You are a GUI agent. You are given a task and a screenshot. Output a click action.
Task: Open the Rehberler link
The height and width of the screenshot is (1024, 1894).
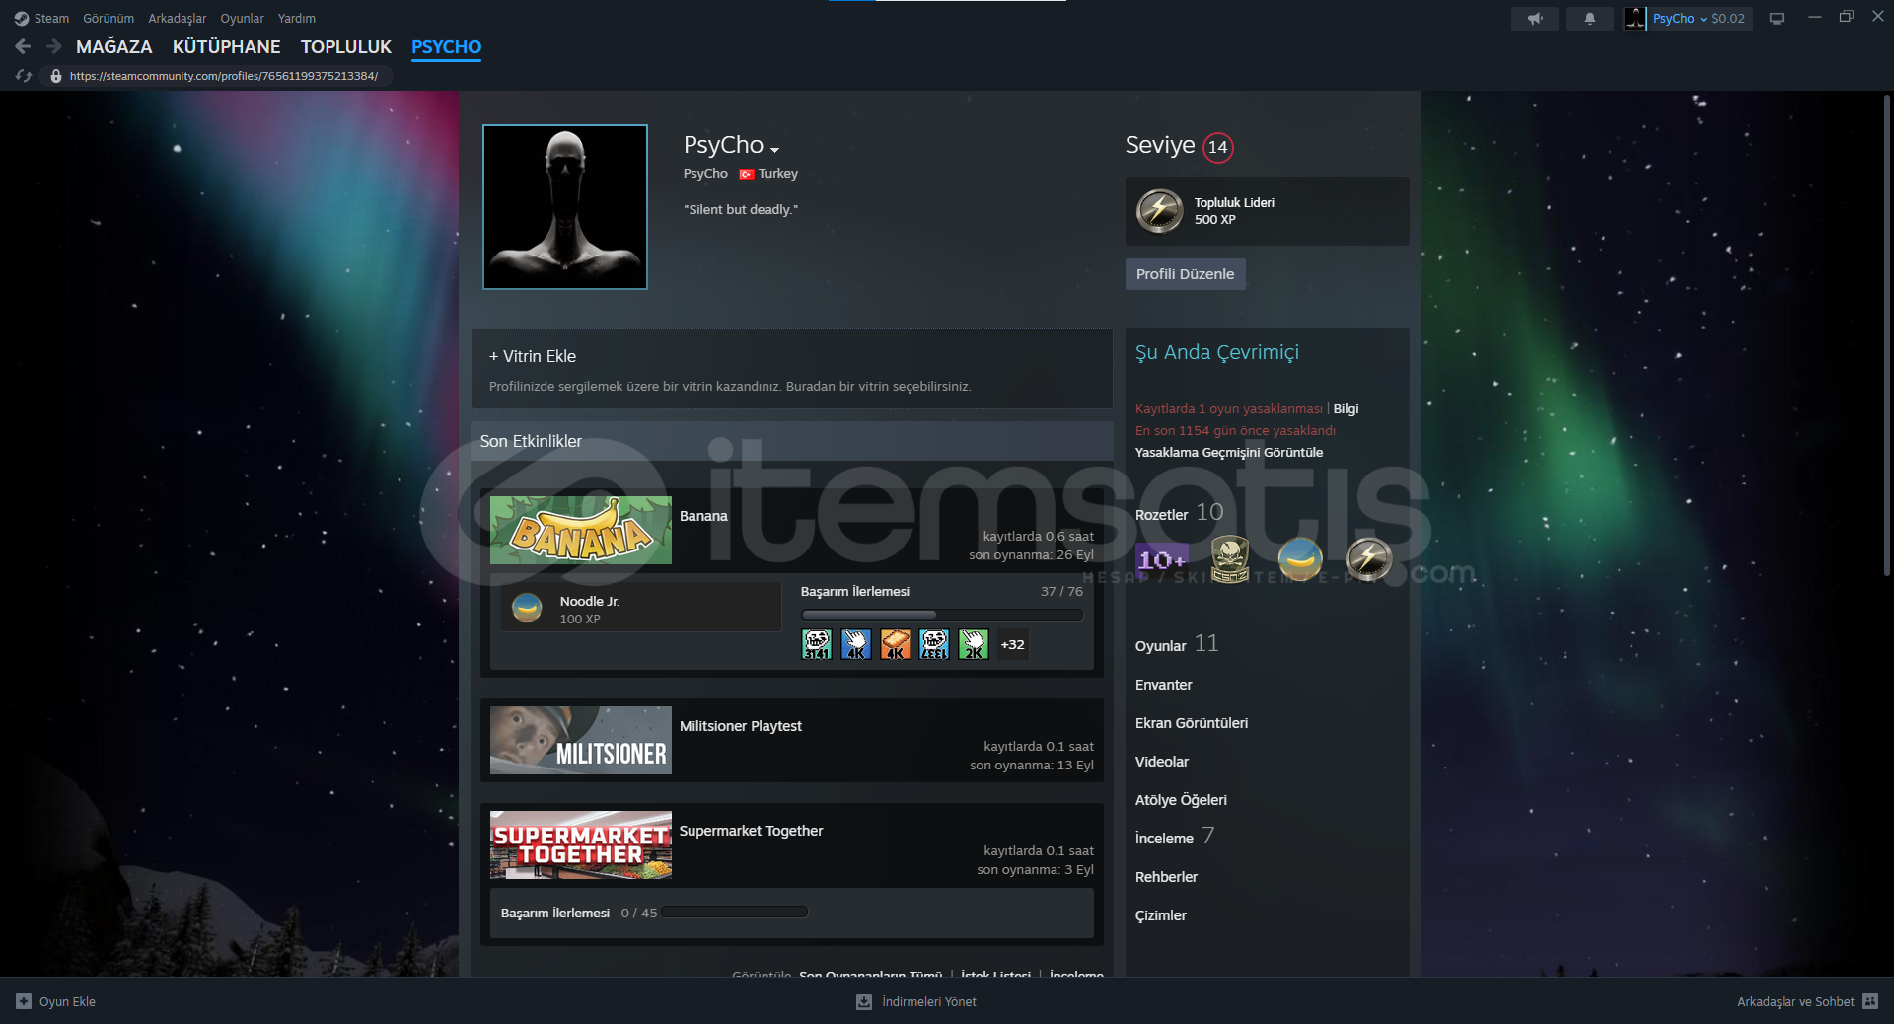click(x=1167, y=877)
